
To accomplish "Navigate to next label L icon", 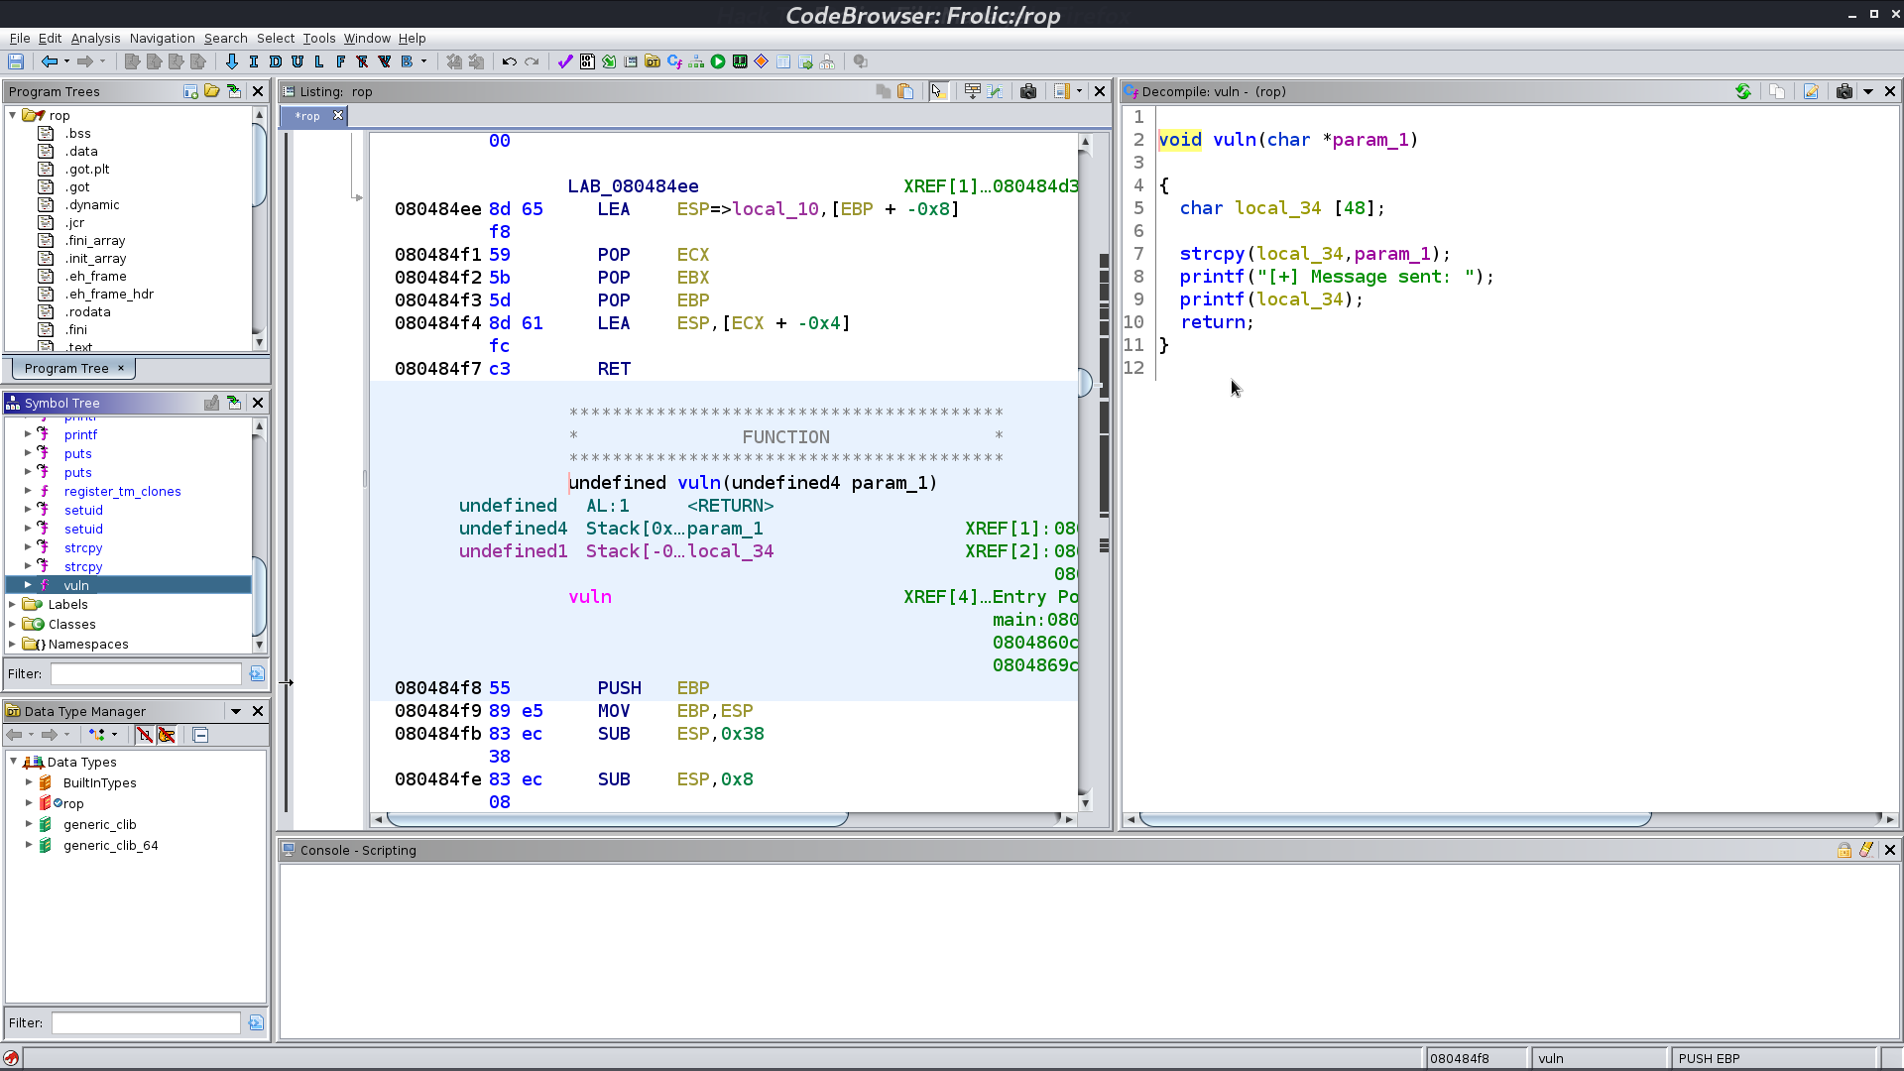I will pyautogui.click(x=319, y=61).
